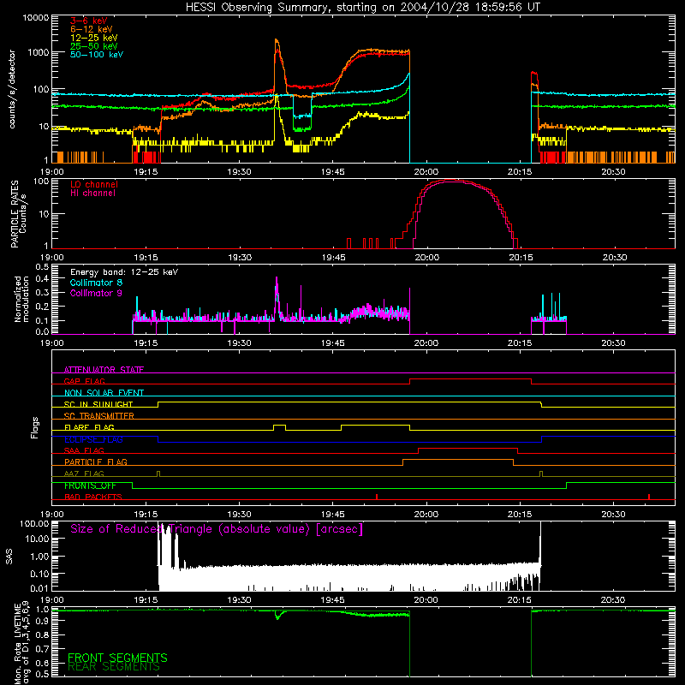Click the 10000 y-axis value of counts plot
Screen dimensions: 685x685
pos(35,17)
